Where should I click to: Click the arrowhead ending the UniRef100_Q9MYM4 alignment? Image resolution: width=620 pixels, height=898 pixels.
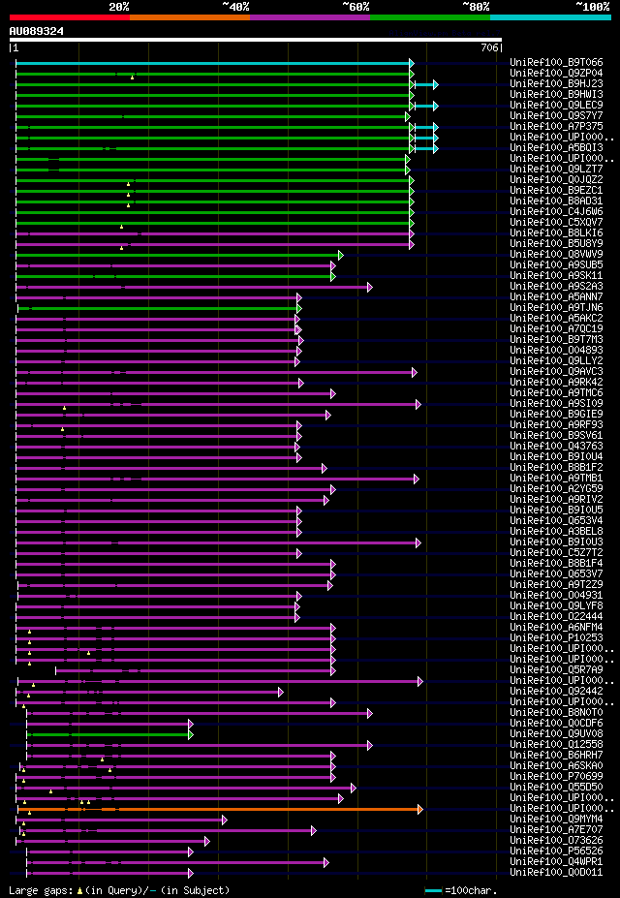pos(225,821)
